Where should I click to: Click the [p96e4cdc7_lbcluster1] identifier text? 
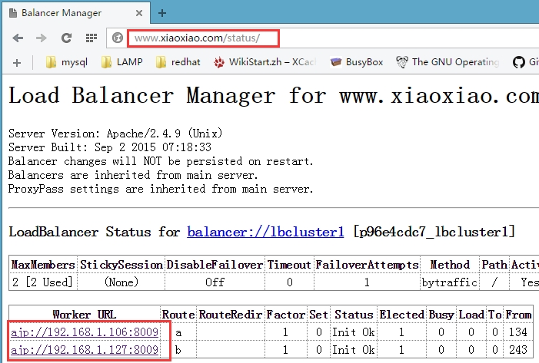[434, 232]
